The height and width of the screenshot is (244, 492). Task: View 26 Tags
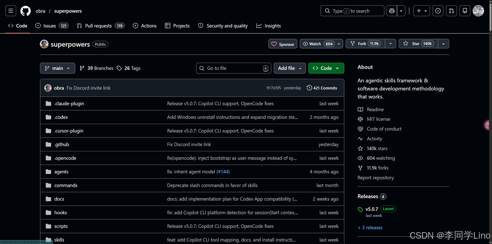(x=129, y=68)
